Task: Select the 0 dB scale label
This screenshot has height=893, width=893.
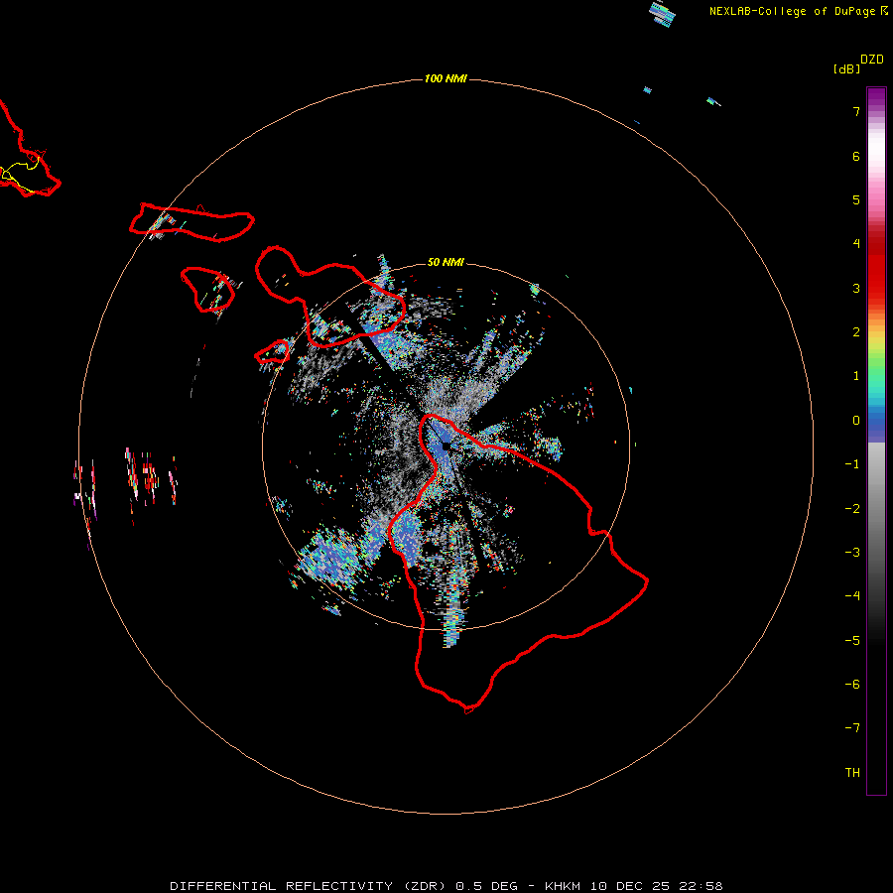Action: (856, 421)
